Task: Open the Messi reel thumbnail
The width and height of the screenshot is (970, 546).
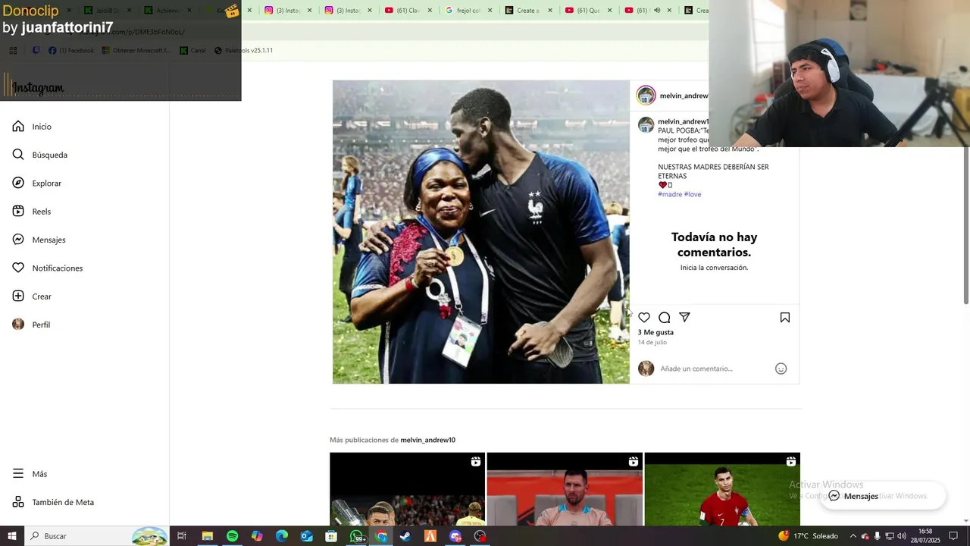Action: (x=565, y=489)
